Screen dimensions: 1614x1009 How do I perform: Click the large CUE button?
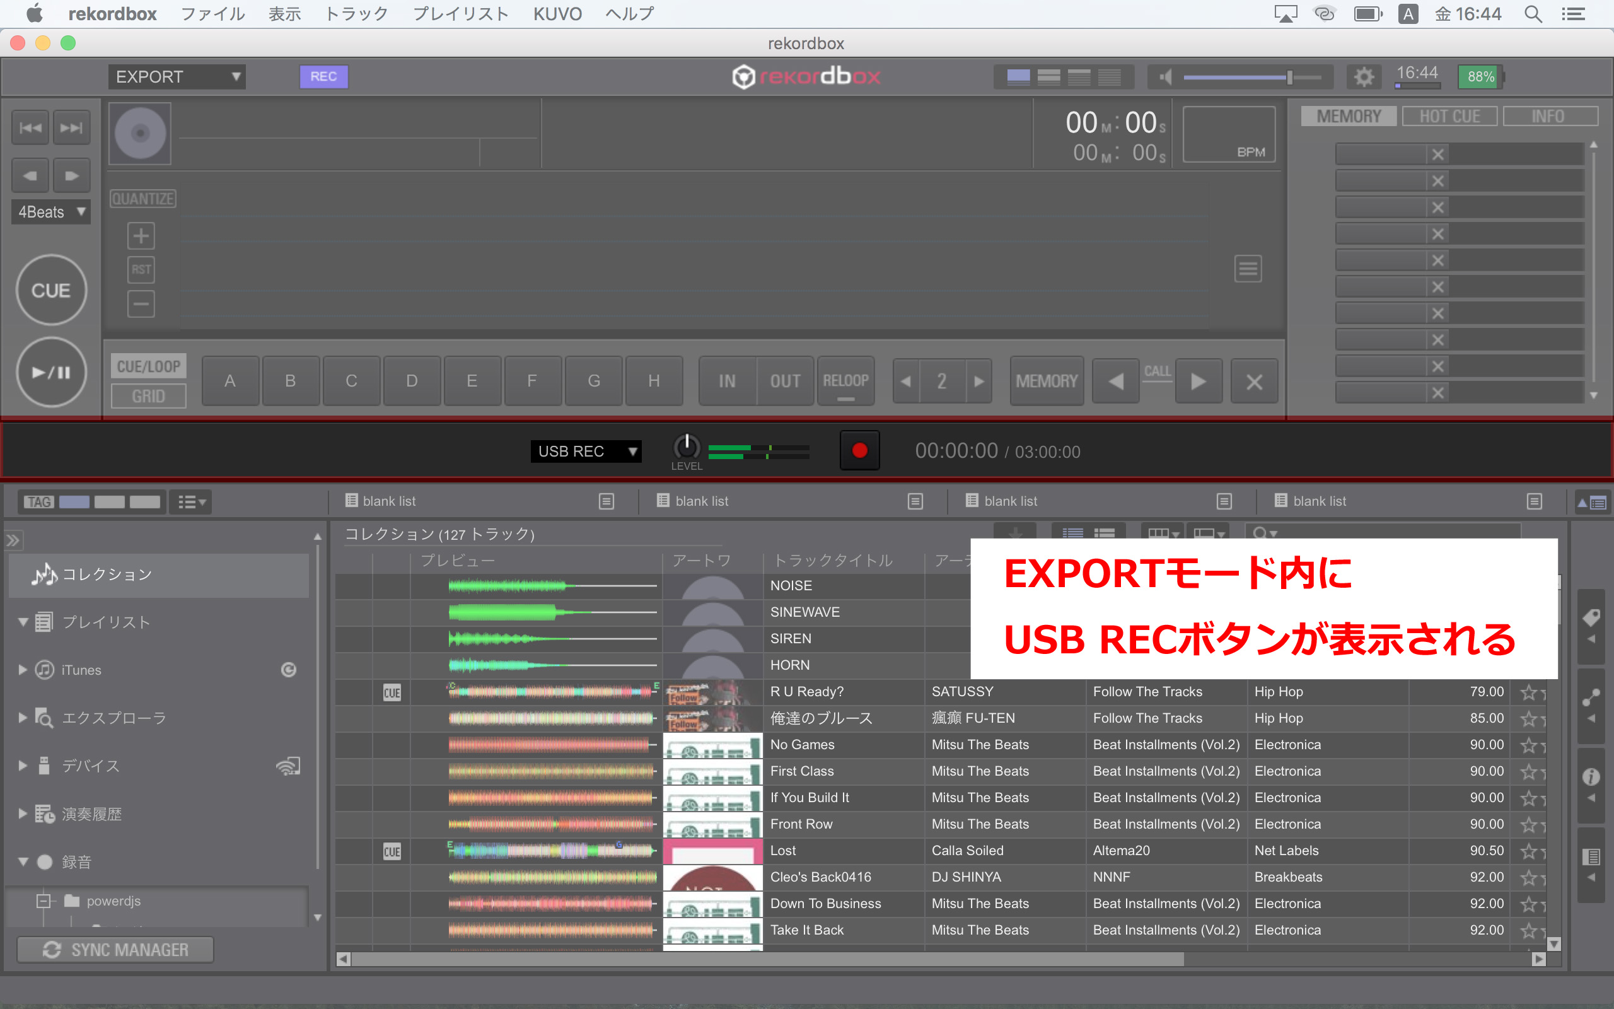[51, 290]
